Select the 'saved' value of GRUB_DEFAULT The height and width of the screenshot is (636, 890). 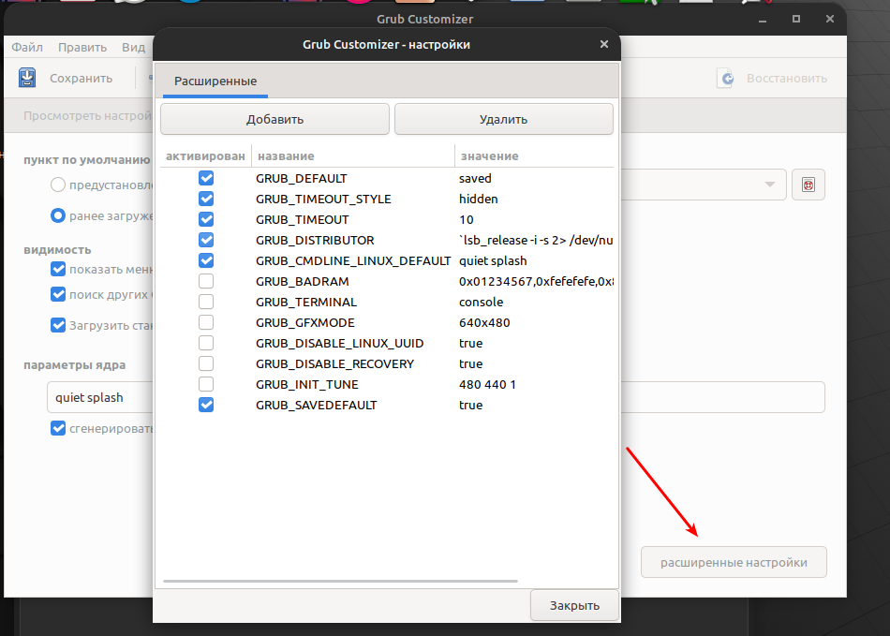point(475,178)
